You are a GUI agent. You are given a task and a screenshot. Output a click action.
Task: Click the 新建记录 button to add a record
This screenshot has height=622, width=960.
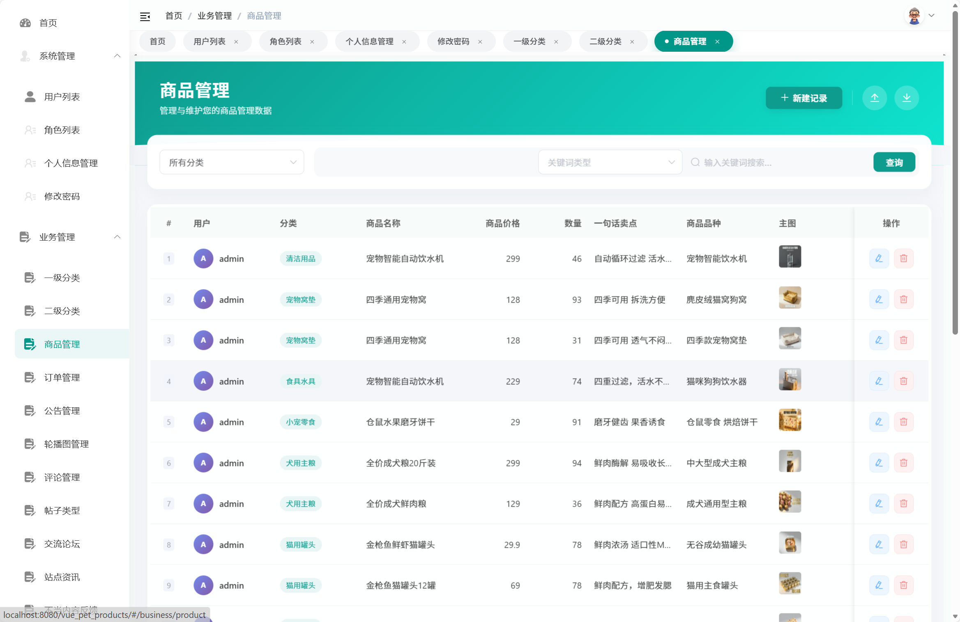pyautogui.click(x=803, y=98)
